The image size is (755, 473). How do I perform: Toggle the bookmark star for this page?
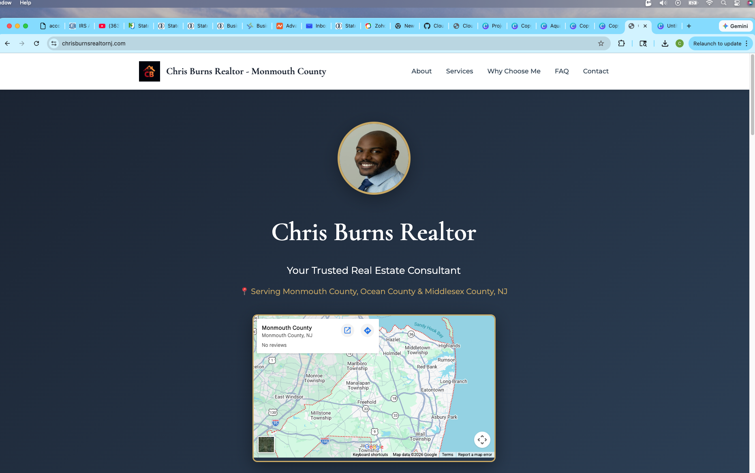(x=601, y=43)
